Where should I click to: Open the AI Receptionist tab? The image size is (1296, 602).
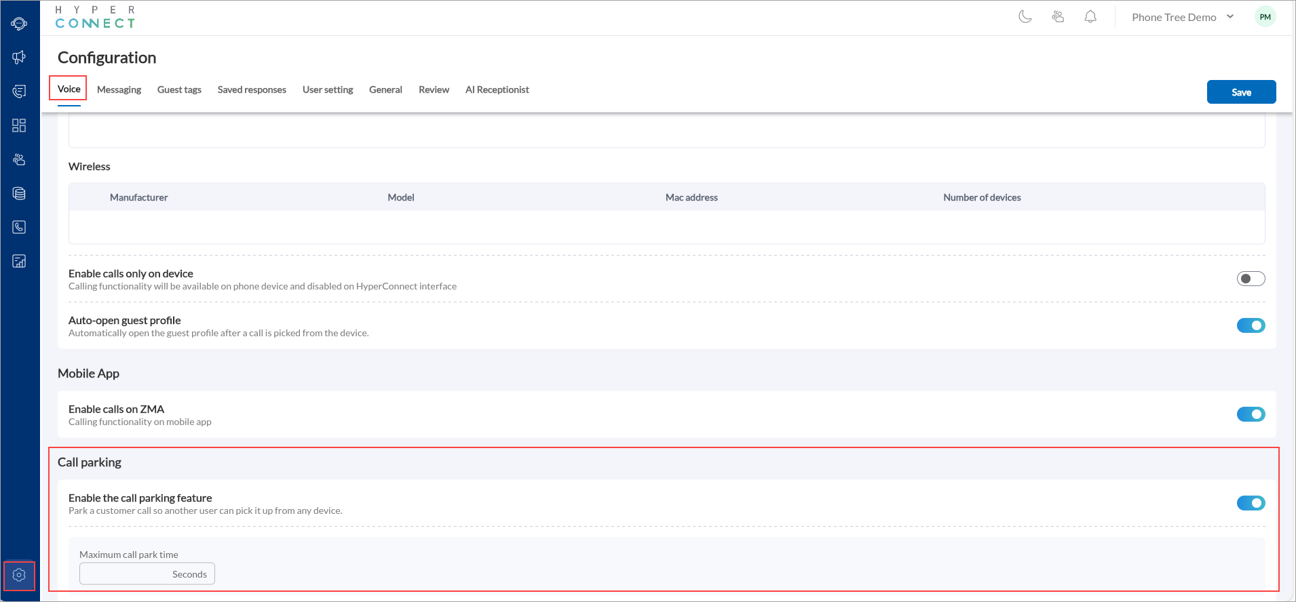click(x=497, y=89)
